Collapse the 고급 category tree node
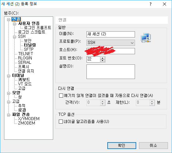The image size is (172, 153). point(8,102)
